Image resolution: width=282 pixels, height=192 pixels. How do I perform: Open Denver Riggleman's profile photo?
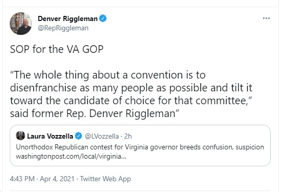pos(21,24)
